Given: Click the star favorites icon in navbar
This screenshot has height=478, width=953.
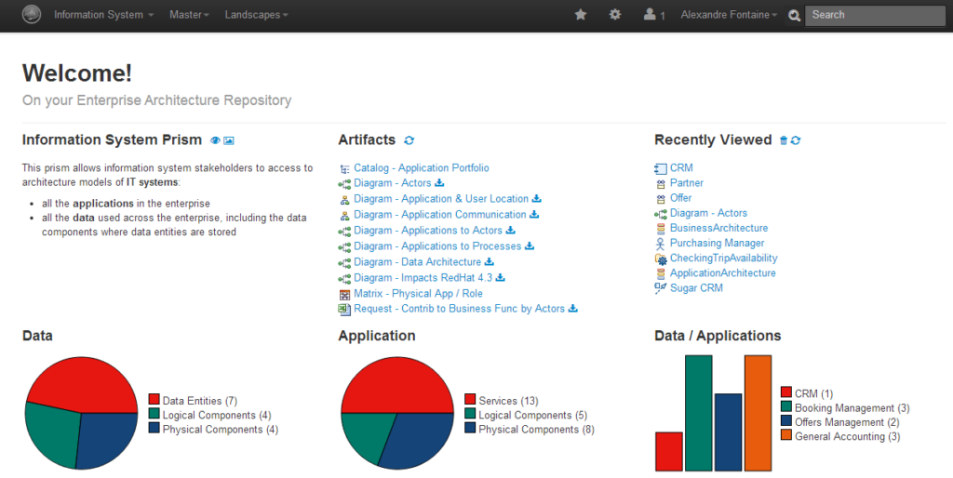Looking at the screenshot, I should pyautogui.click(x=581, y=15).
